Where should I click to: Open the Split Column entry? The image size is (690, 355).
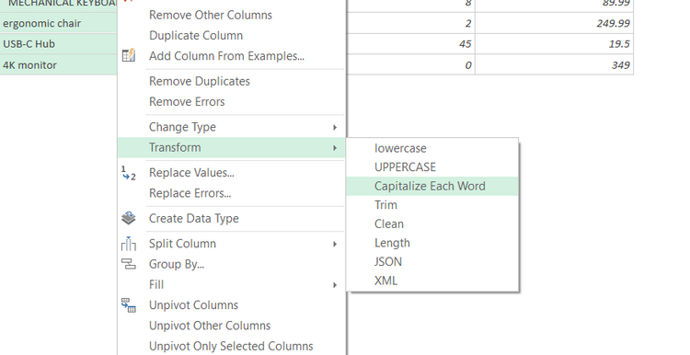[x=232, y=244]
